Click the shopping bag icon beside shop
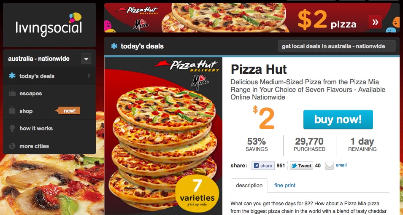The height and width of the screenshot is (215, 403). [12, 111]
